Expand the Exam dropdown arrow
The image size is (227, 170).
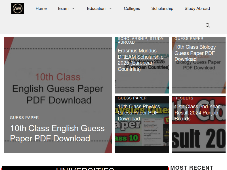click(73, 8)
